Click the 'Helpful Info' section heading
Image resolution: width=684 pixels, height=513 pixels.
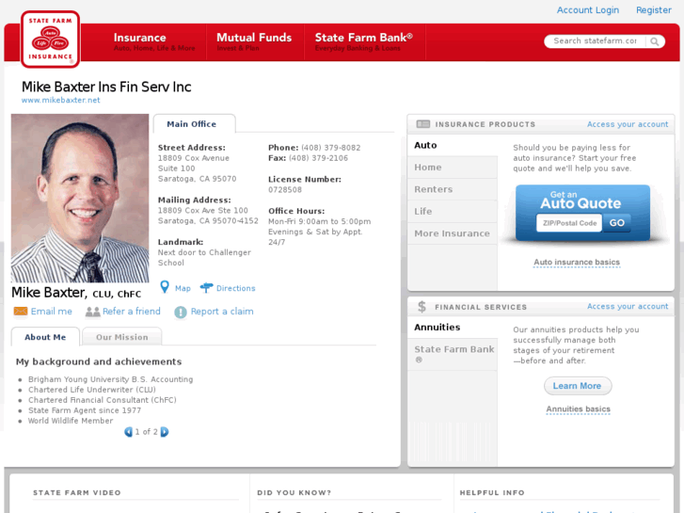coord(492,492)
